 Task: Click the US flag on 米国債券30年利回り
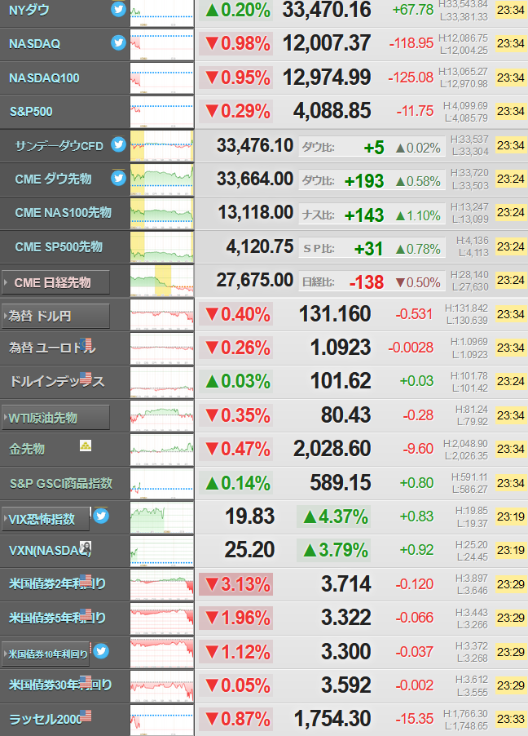[x=86, y=681]
